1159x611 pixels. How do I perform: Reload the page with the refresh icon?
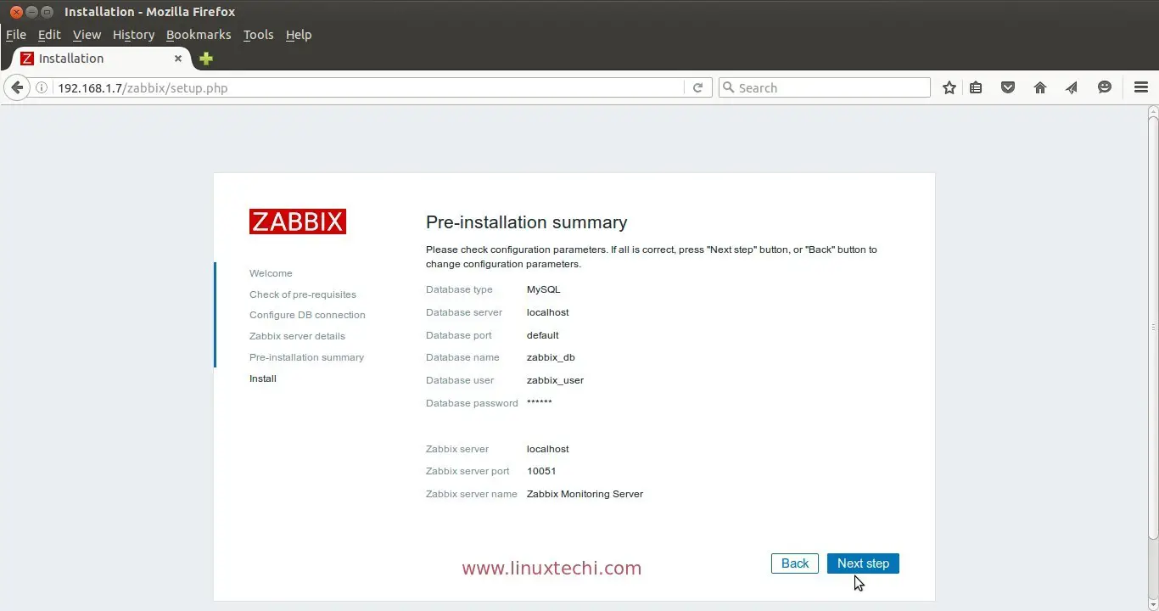point(698,87)
